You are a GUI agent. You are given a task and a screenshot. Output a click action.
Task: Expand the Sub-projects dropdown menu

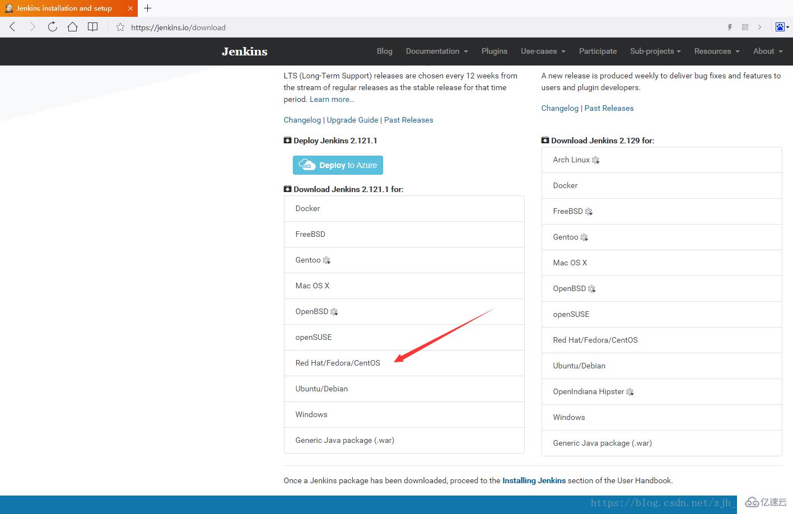[655, 51]
